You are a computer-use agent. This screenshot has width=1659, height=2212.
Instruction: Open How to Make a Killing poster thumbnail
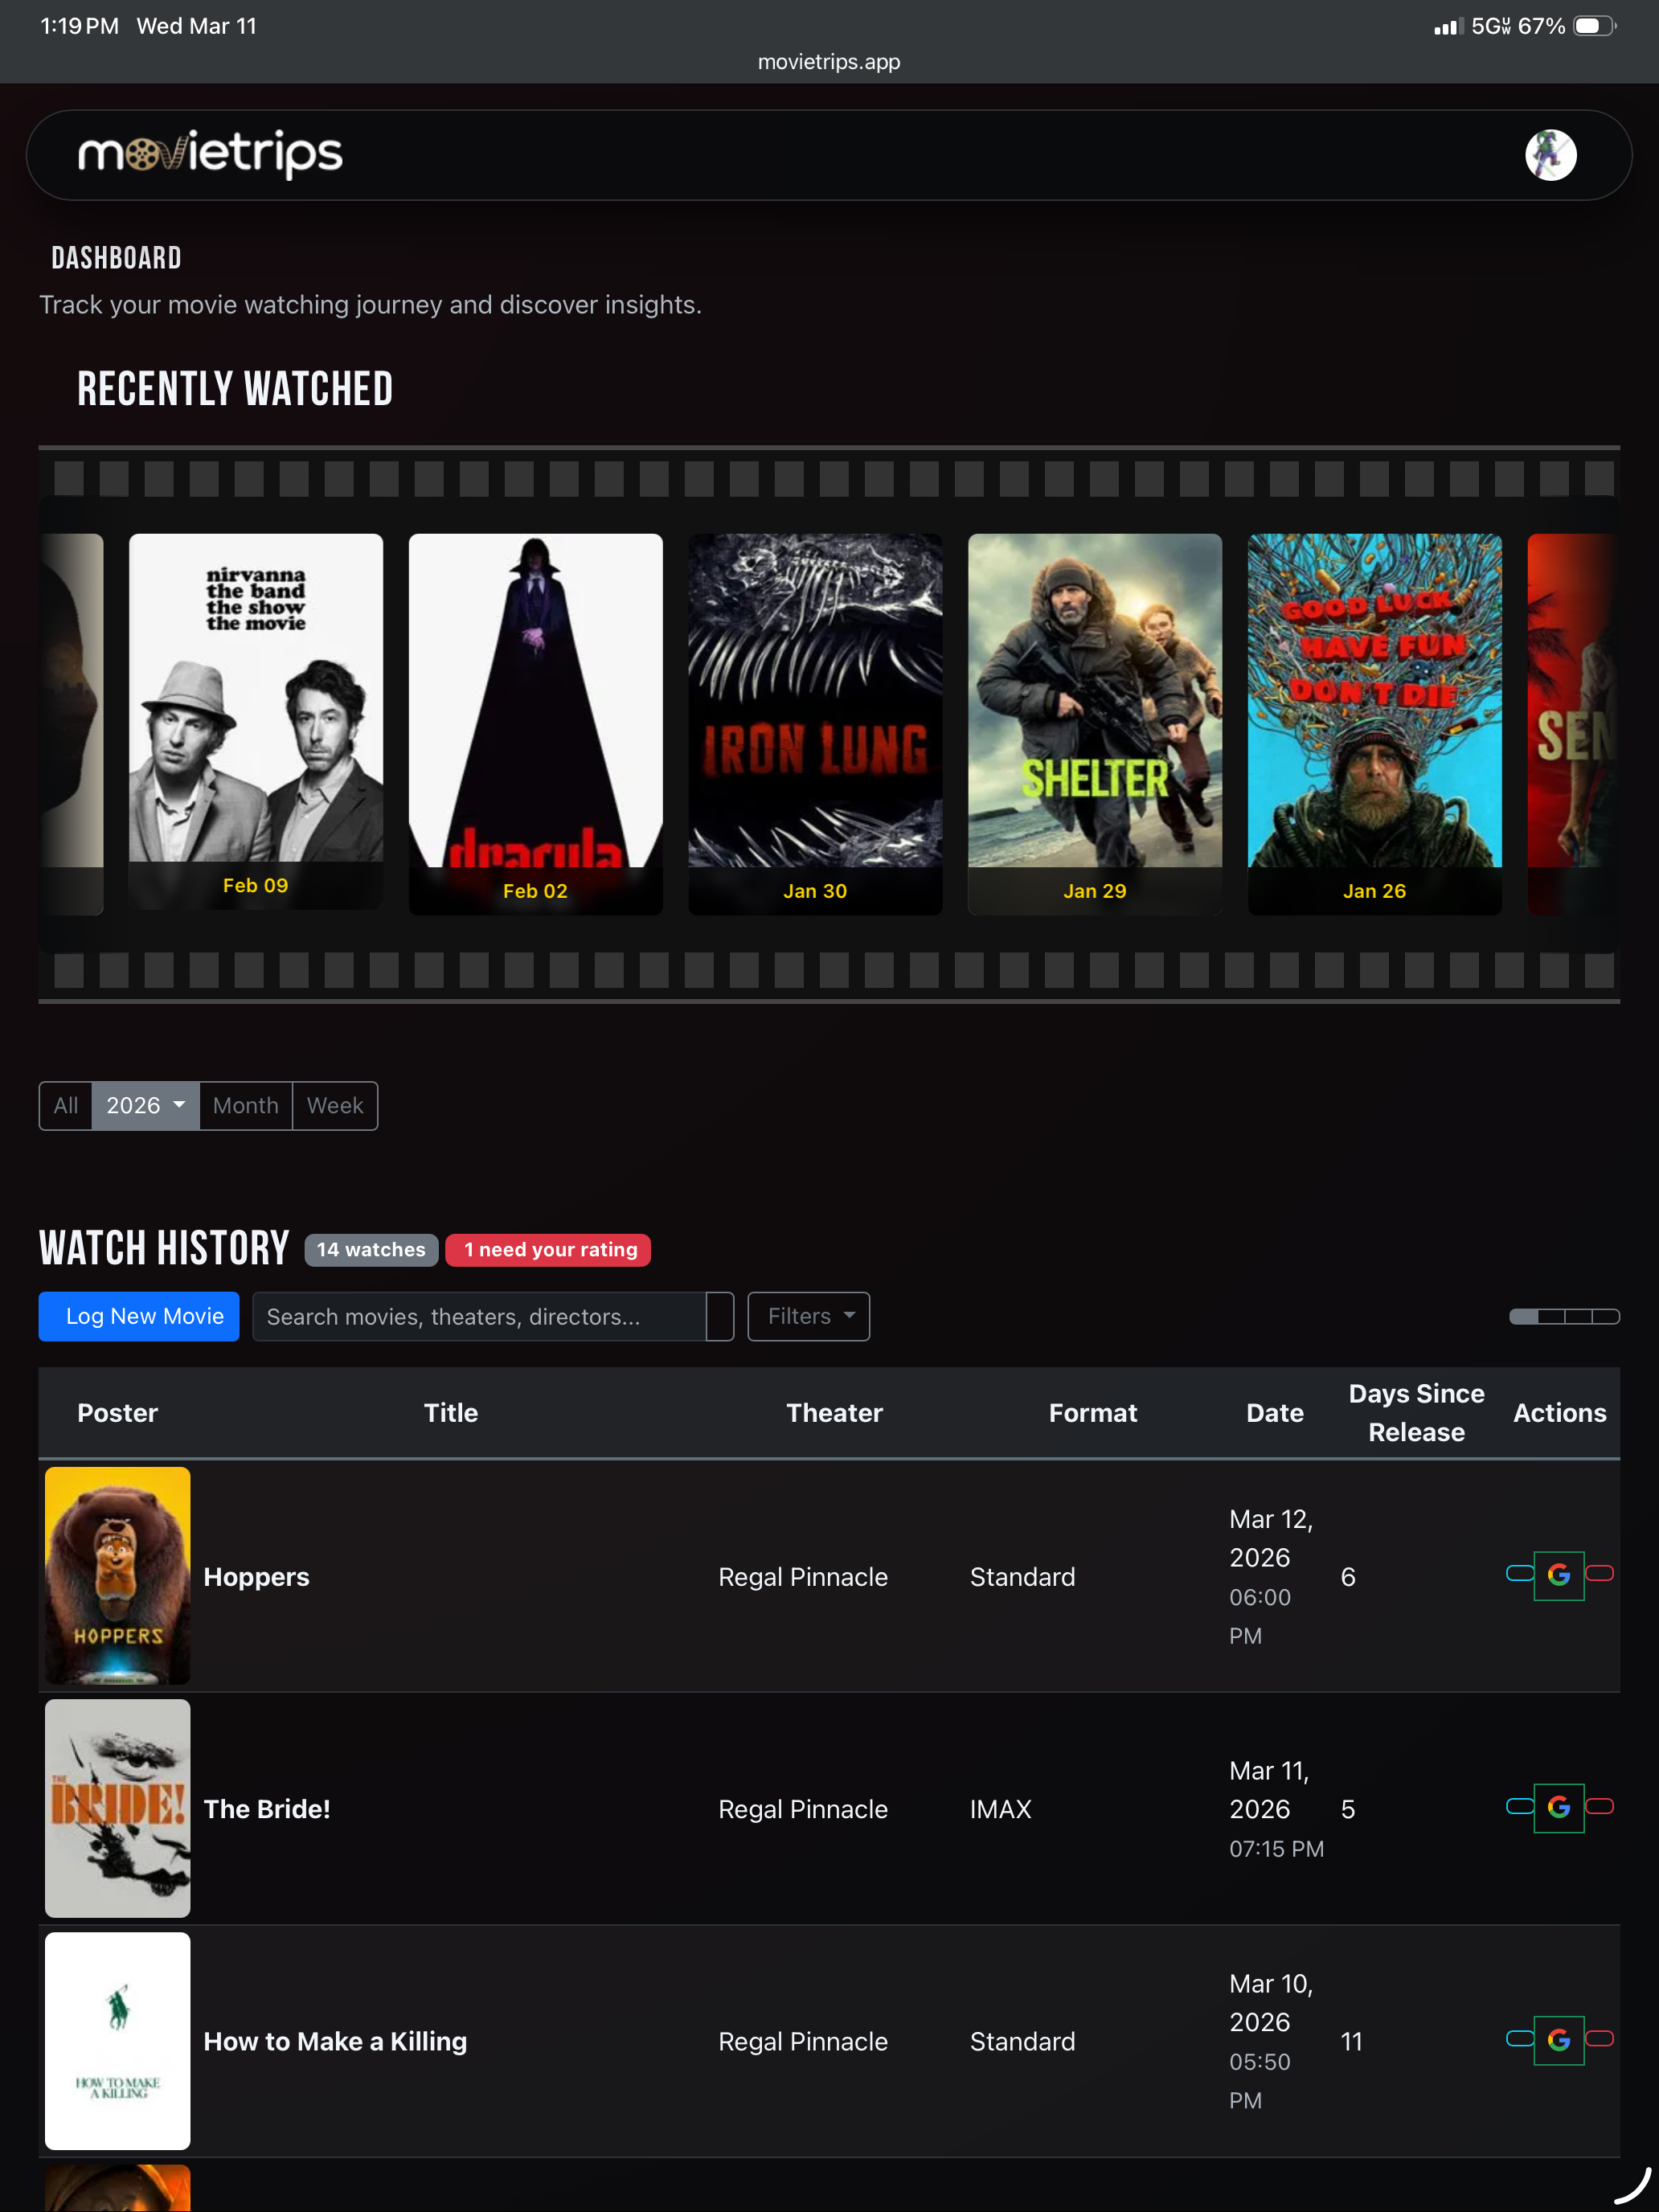click(x=118, y=2041)
